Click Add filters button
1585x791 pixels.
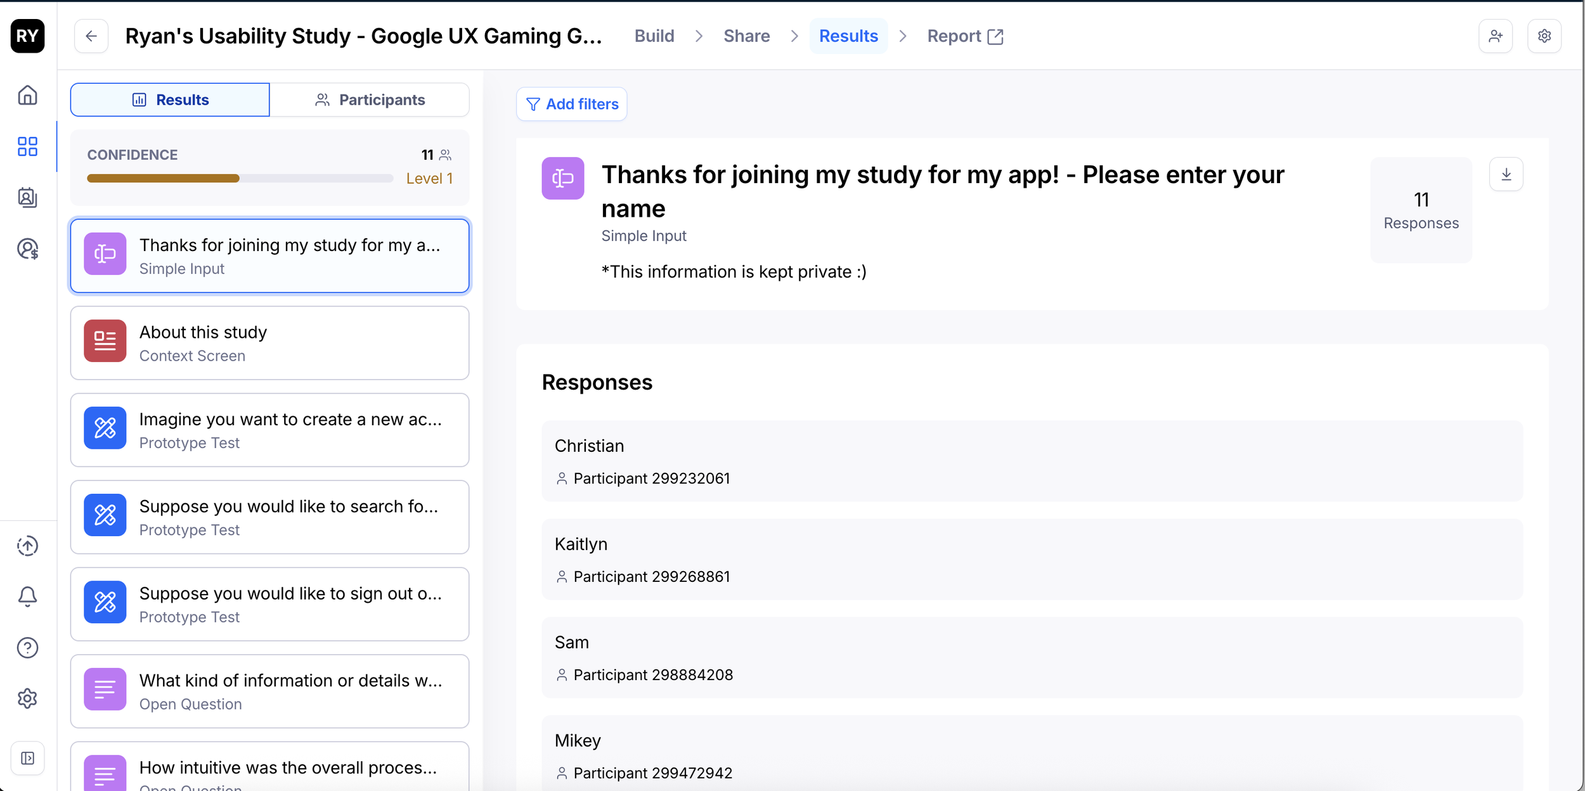click(572, 104)
